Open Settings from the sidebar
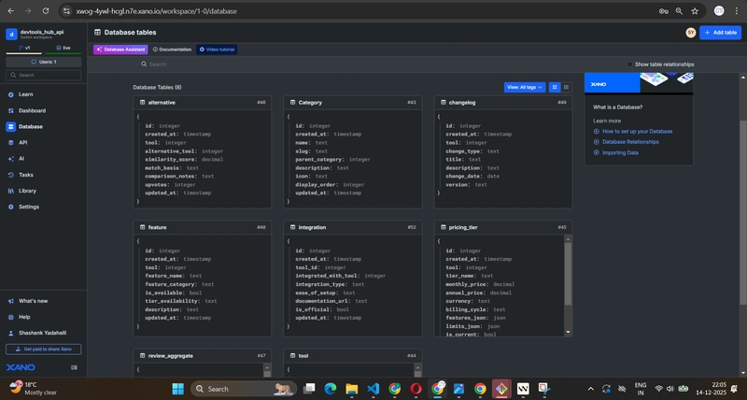The image size is (747, 400). (29, 207)
